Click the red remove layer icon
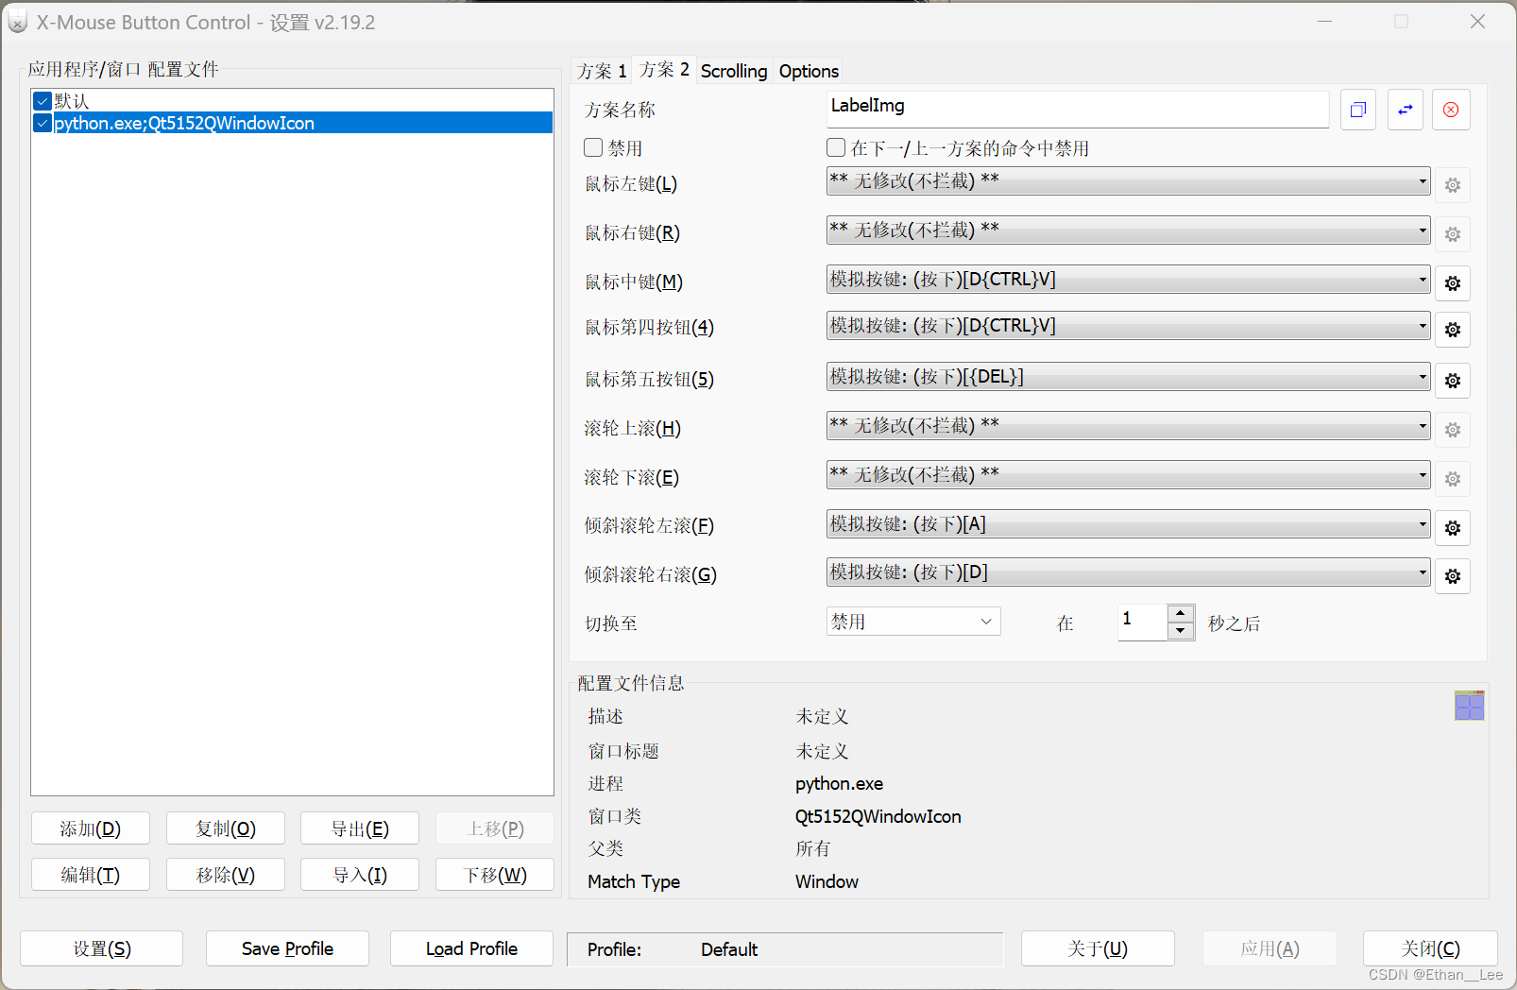Screen dimensions: 1517x990 (x=1451, y=110)
